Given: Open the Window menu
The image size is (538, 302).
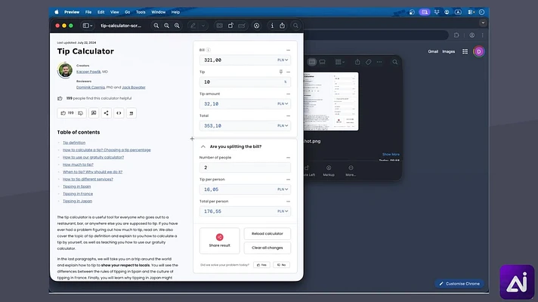Looking at the screenshot, I should pyautogui.click(x=159, y=12).
